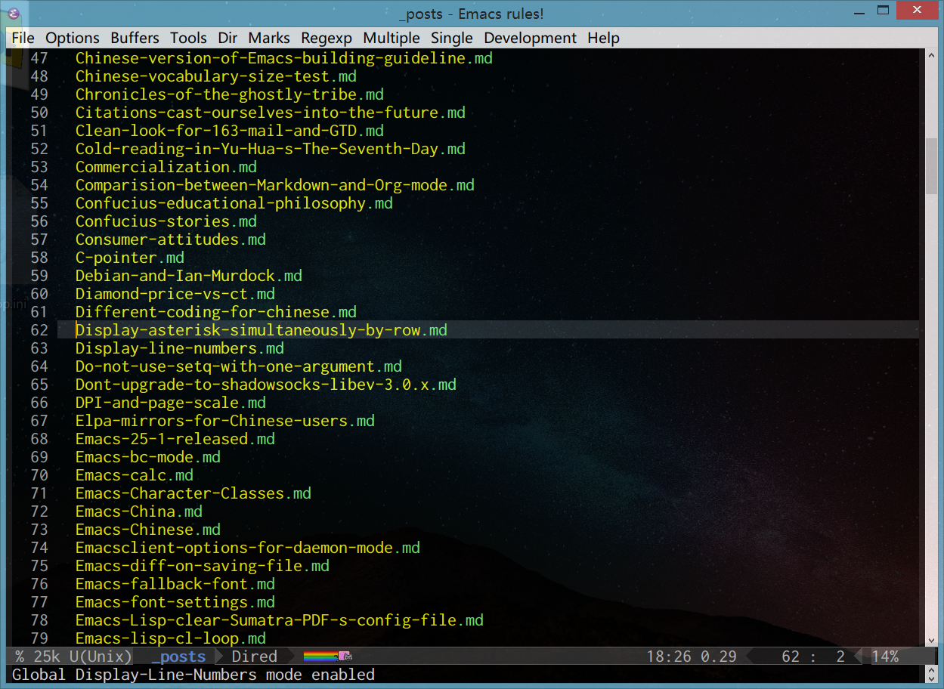Click the U(Unix) encoding indicator
Viewport: 944px width, 689px height.
[101, 657]
